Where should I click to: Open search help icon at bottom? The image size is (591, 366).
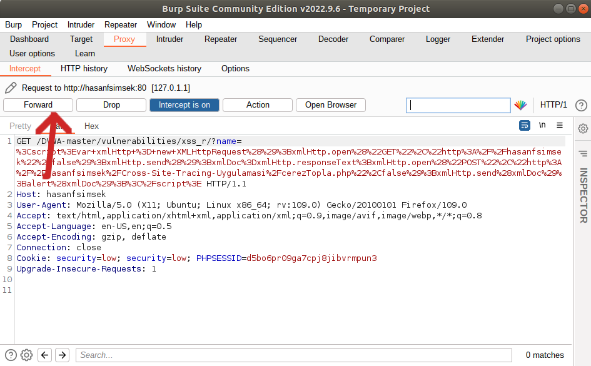click(11, 355)
